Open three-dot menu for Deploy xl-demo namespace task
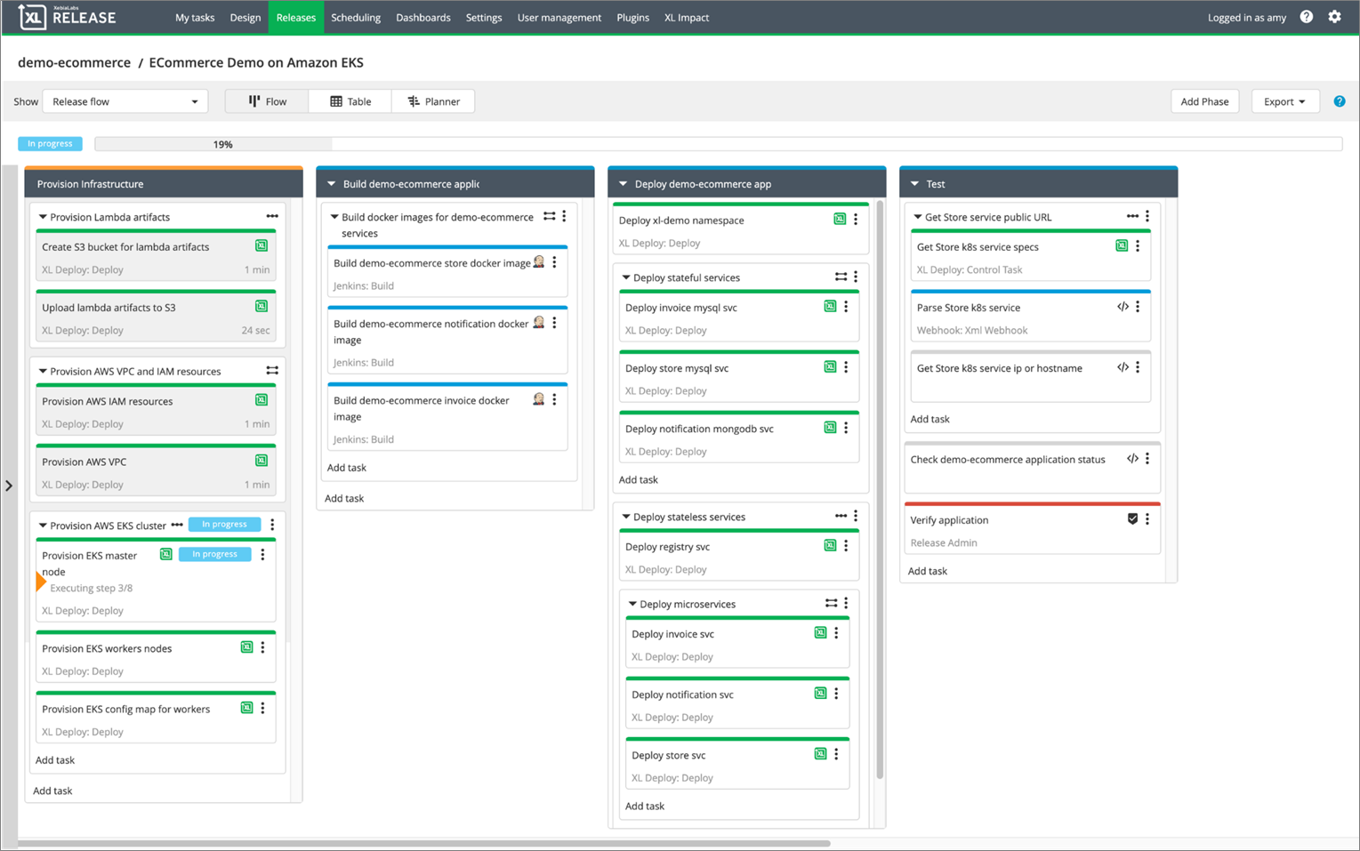This screenshot has height=851, width=1360. click(856, 220)
